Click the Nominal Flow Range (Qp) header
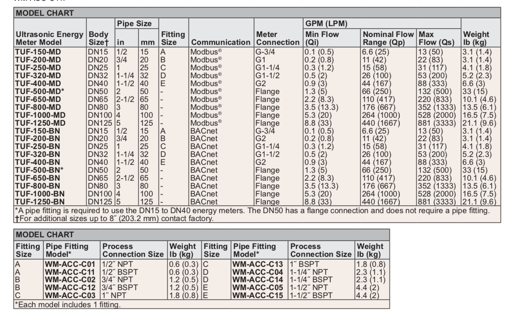The width and height of the screenshot is (515, 314). coord(389,39)
